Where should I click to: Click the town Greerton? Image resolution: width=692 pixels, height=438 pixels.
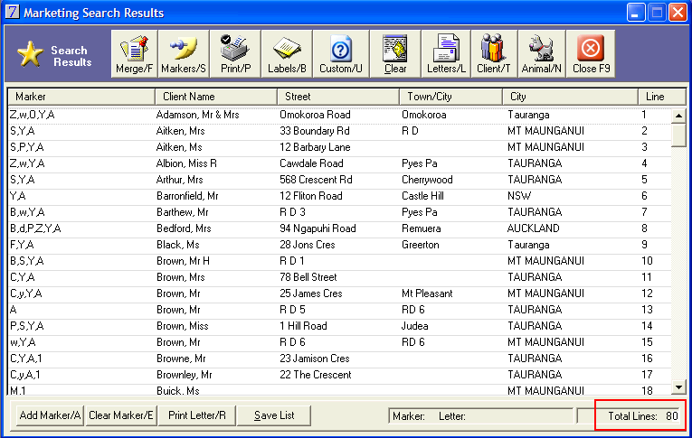(x=420, y=245)
